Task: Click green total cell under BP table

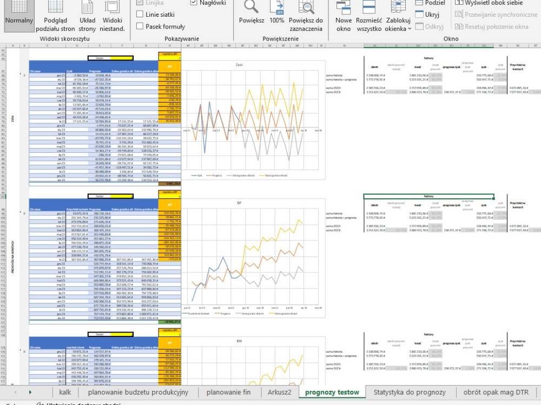Action: pyautogui.click(x=170, y=322)
